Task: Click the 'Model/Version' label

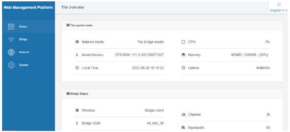Action: tap(93, 55)
